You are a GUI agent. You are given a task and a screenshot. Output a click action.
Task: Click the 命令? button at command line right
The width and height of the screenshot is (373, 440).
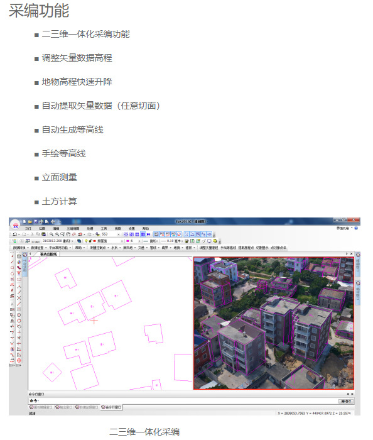point(346,401)
